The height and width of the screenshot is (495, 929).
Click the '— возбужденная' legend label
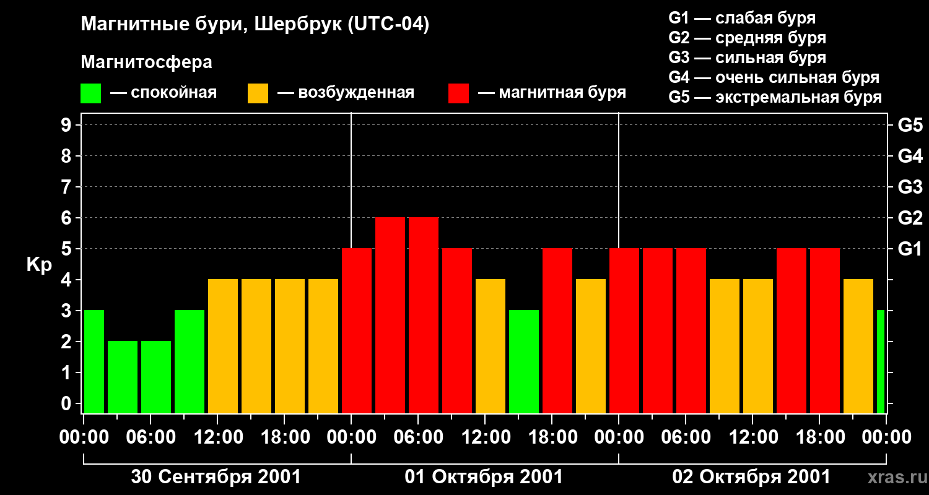coord(346,93)
